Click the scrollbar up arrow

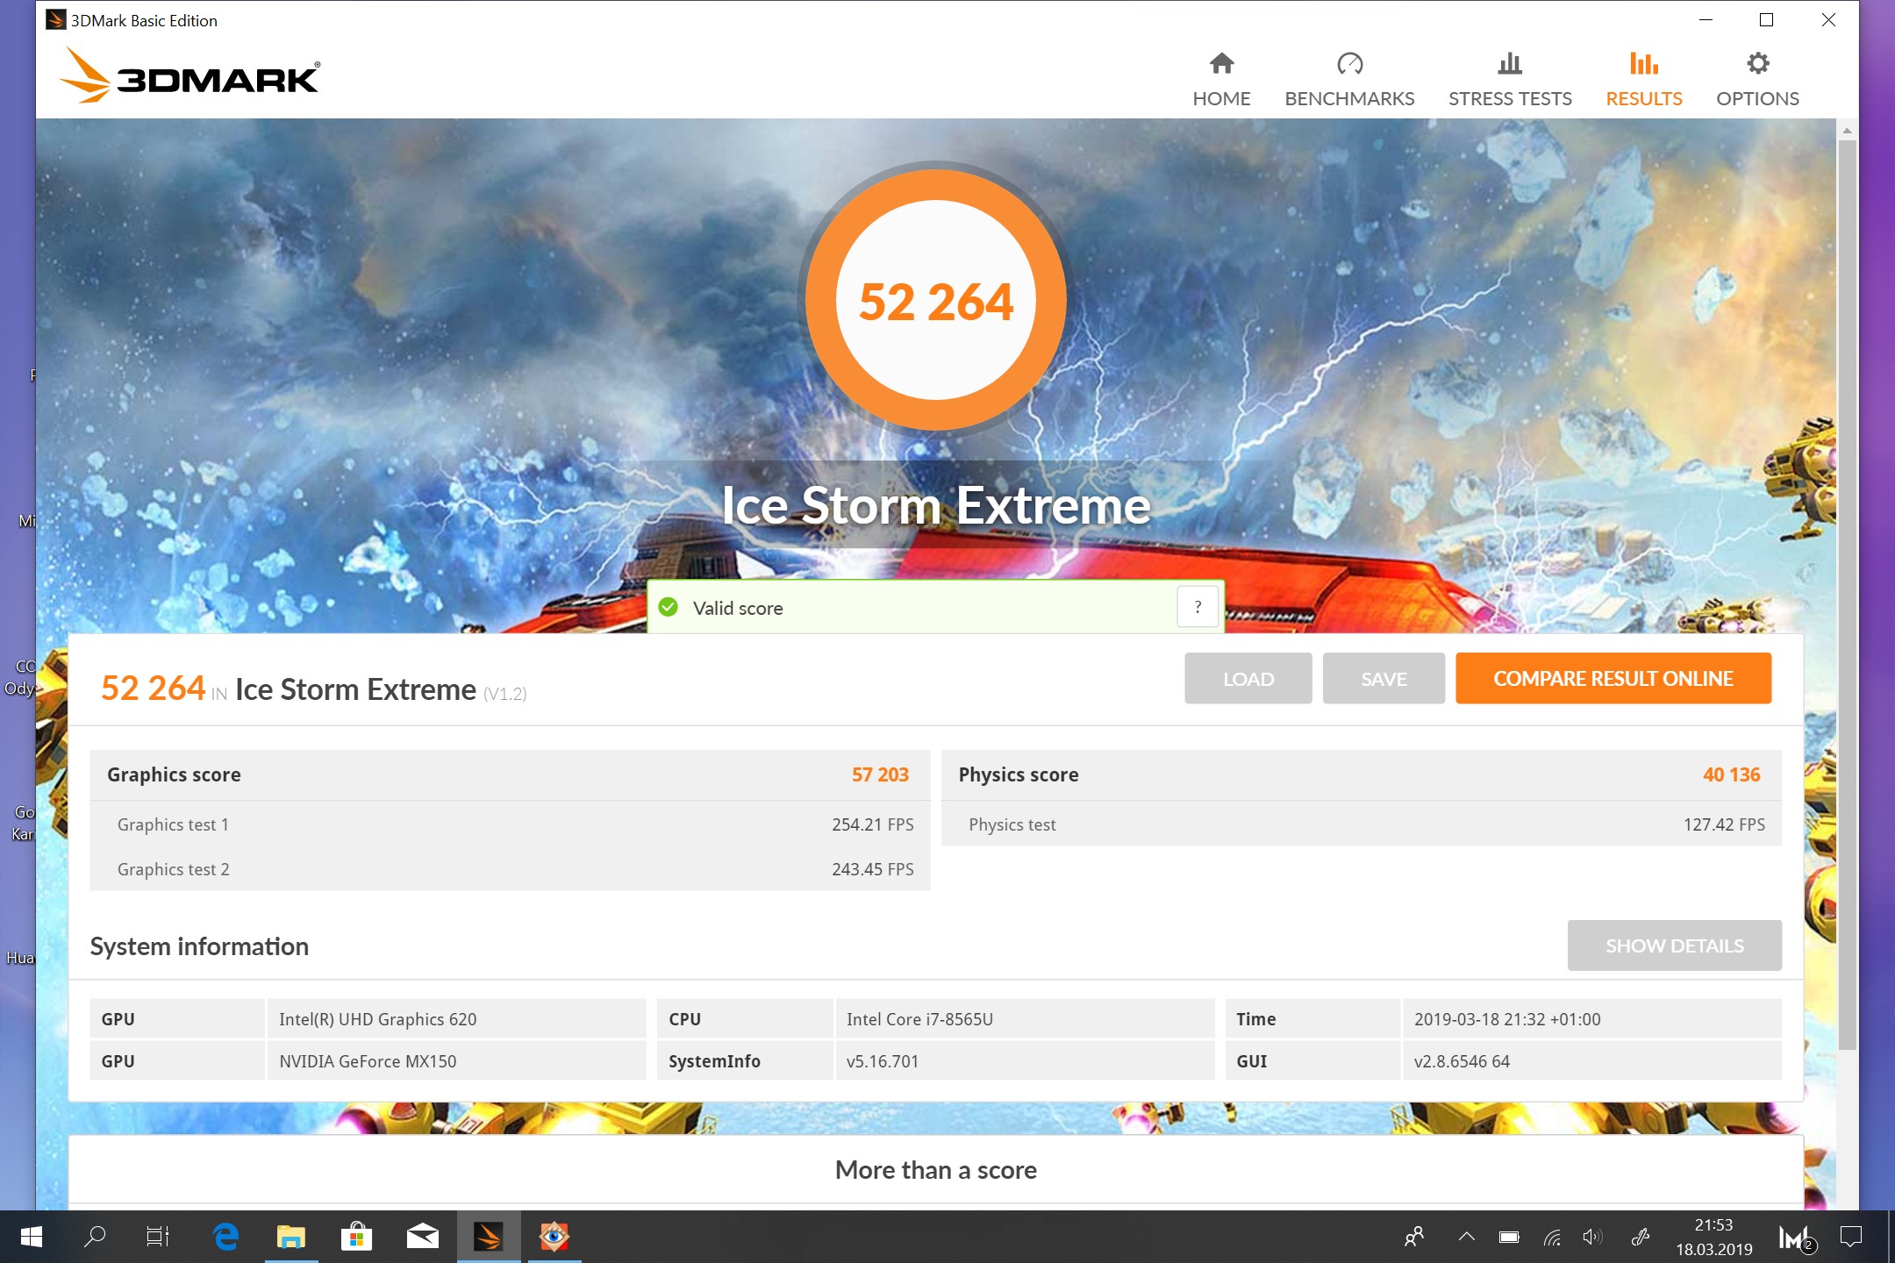[1847, 131]
